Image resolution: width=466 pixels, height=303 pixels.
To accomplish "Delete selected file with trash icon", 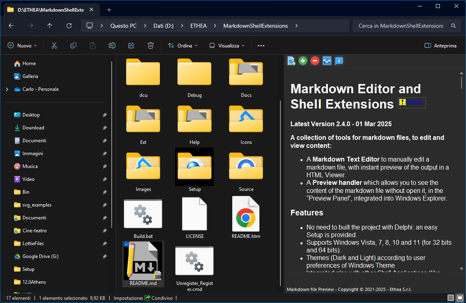I will point(151,45).
